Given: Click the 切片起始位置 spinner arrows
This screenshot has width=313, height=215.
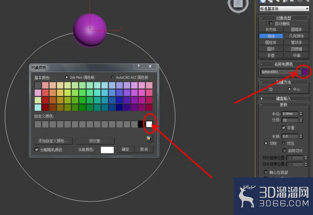Looking at the screenshot, I should (x=306, y=158).
